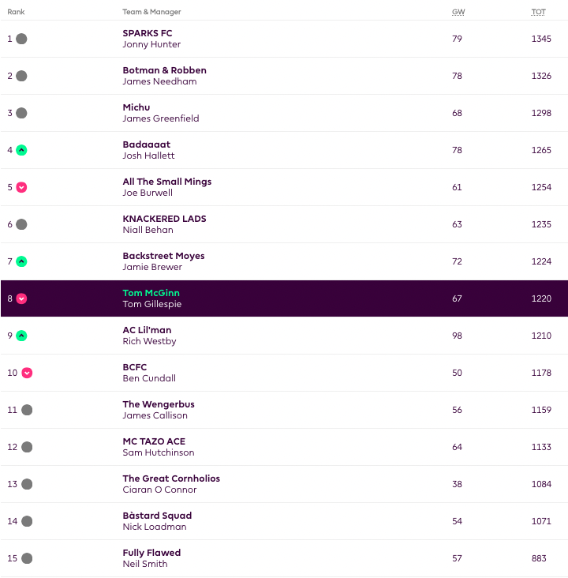View the Michu team
Viewport: 568px width, 578px height.
pyautogui.click(x=136, y=107)
